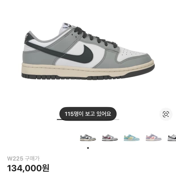
Task: Click the light grey end of the image progress bar
Action: (x=118, y=120)
